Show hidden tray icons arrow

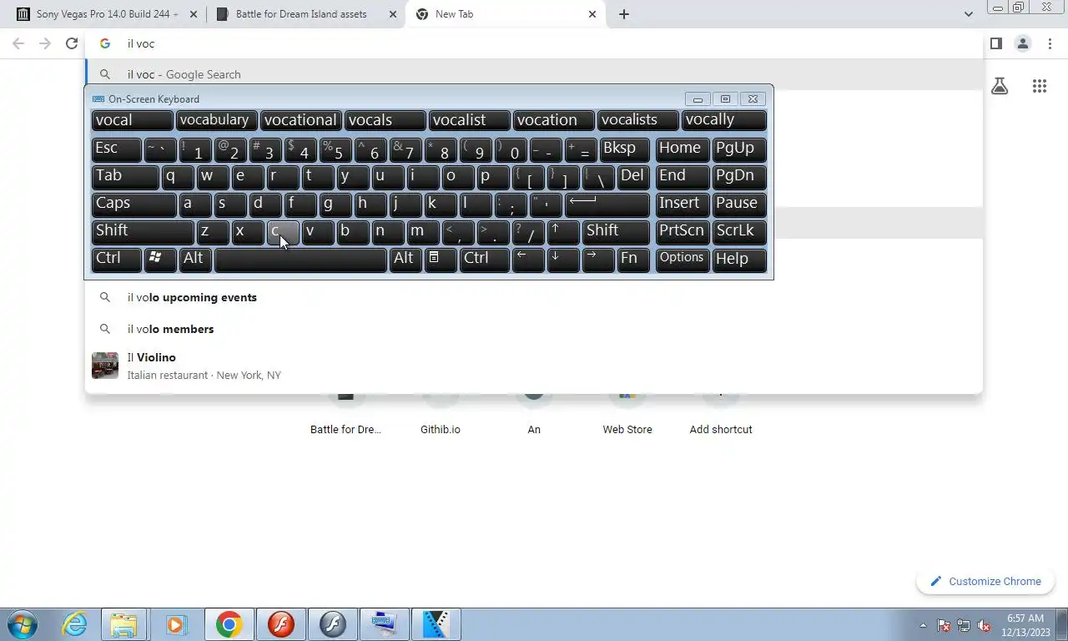[x=923, y=625]
